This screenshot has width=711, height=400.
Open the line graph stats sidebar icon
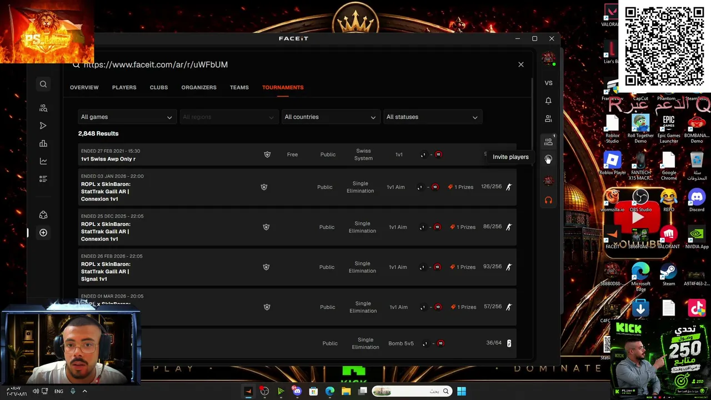click(43, 161)
